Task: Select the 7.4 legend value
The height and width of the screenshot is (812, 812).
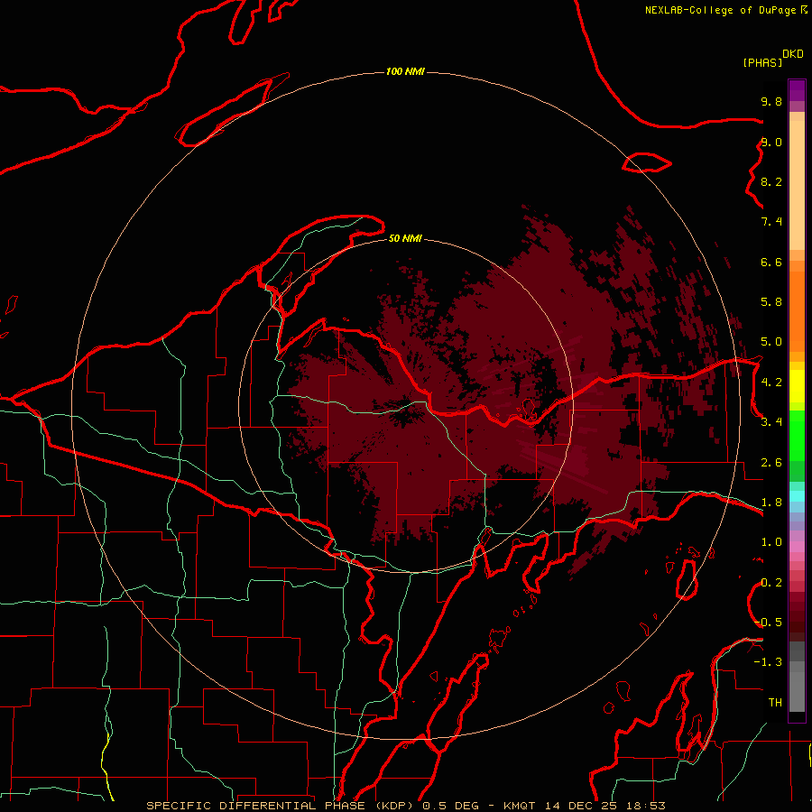Action: pos(771,222)
